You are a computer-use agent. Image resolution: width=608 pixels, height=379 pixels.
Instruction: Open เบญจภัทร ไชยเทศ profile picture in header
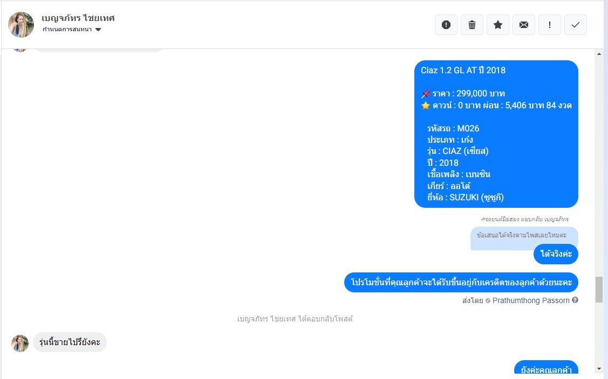point(21,25)
